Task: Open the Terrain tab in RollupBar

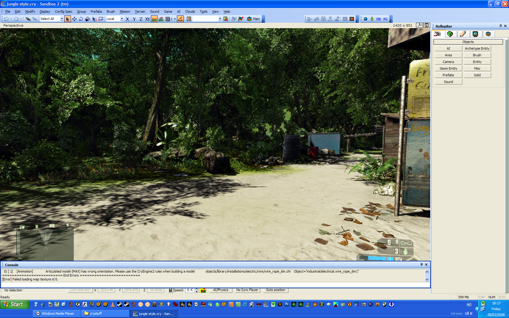Action: tap(450, 34)
